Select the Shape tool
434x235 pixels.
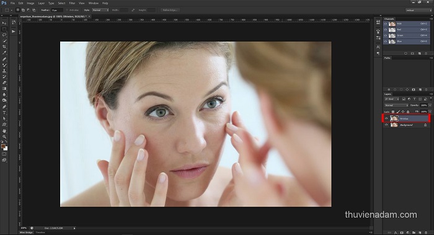pos(4,125)
